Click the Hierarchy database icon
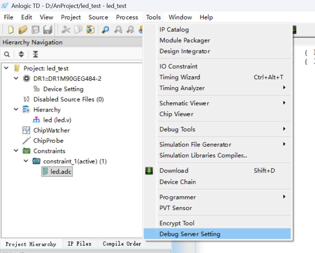315x253 pixels. tap(26, 109)
